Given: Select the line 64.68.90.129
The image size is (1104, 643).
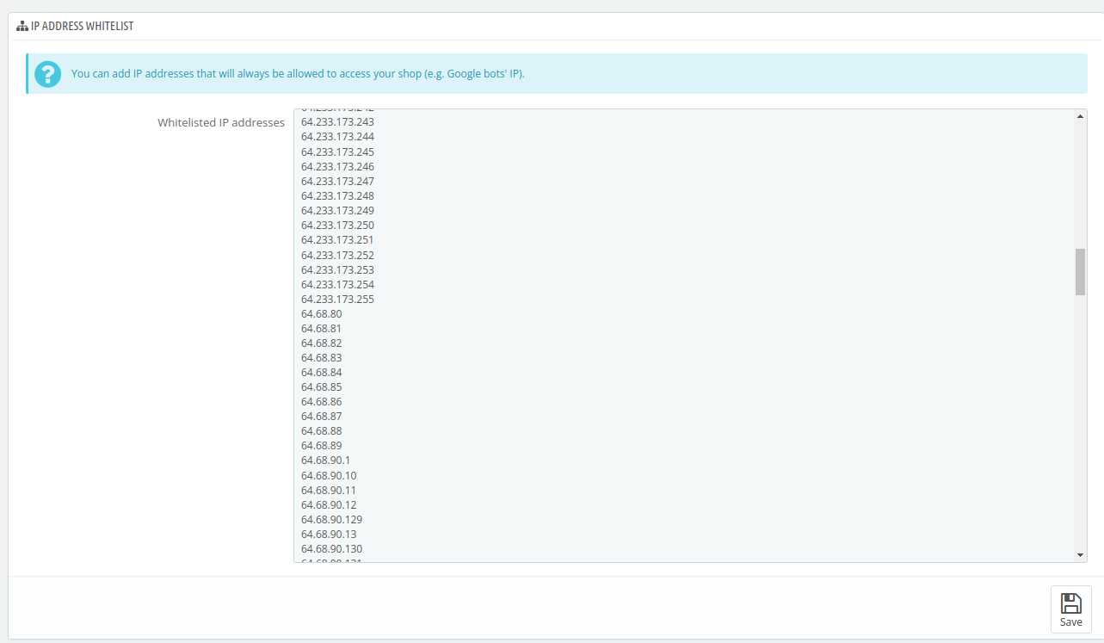Looking at the screenshot, I should pyautogui.click(x=331, y=519).
